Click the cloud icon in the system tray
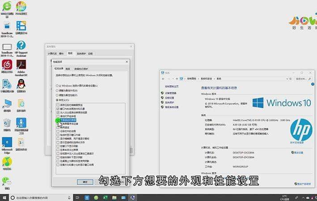Screen dimensions: 317x201 (x=308, y=197)
